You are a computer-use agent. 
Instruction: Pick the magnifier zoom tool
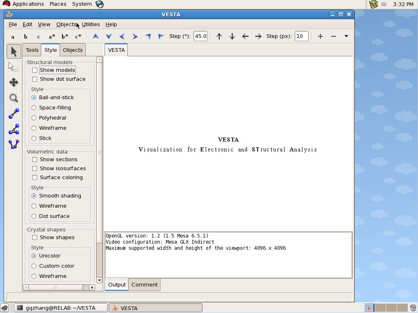[x=13, y=98]
